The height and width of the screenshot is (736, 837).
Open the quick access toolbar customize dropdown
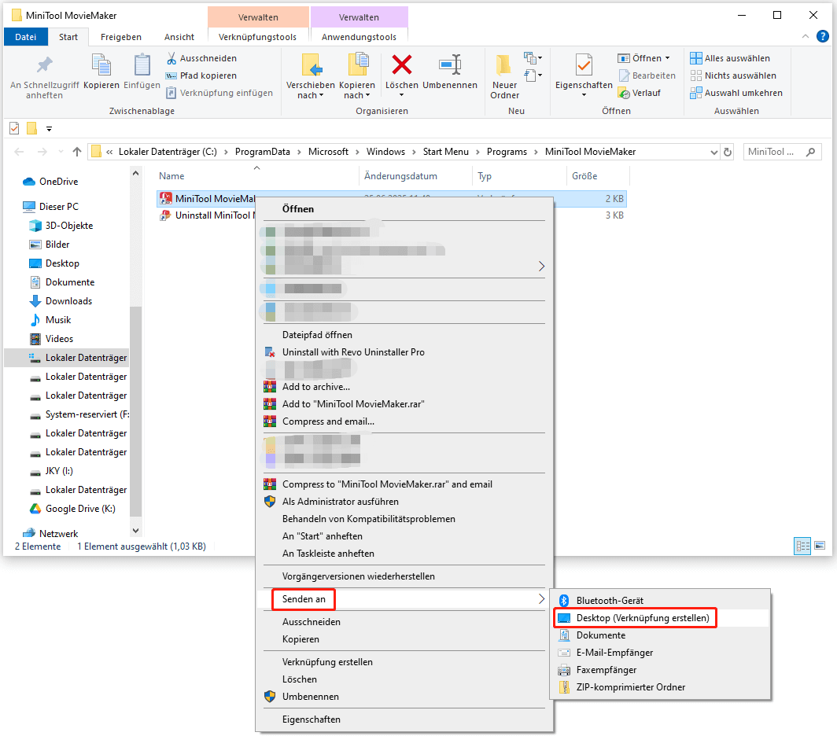[49, 129]
